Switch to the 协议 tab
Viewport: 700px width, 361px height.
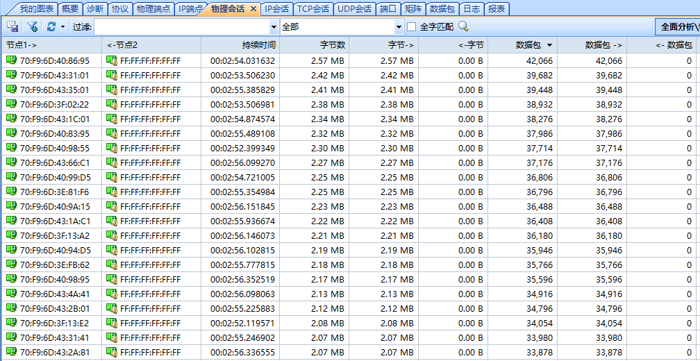(119, 8)
